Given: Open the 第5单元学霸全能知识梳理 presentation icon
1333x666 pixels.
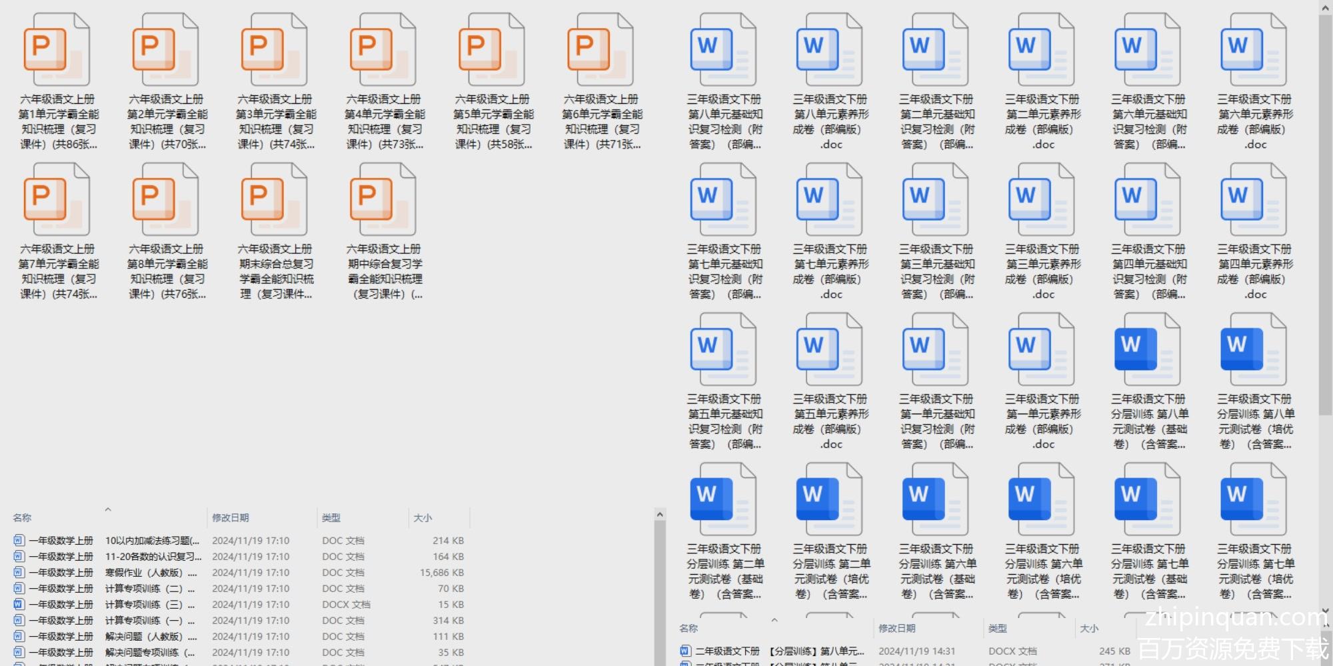Looking at the screenshot, I should (x=492, y=50).
